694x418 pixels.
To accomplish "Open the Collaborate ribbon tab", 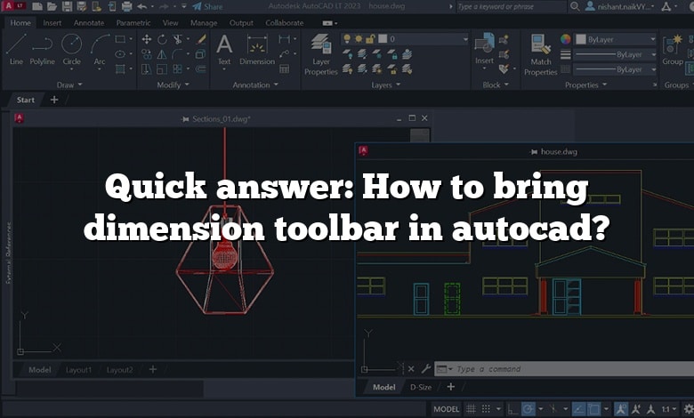I will click(285, 22).
